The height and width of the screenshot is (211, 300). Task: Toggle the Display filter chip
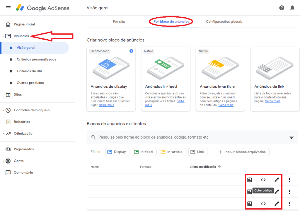[117, 152]
